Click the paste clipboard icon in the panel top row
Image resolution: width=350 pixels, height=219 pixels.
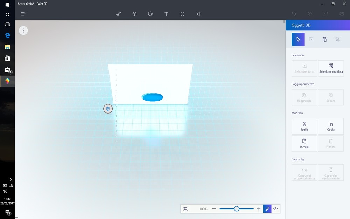tap(324, 39)
